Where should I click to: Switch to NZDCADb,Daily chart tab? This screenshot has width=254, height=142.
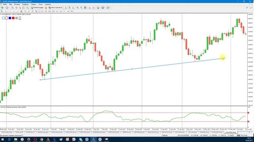coord(153,133)
